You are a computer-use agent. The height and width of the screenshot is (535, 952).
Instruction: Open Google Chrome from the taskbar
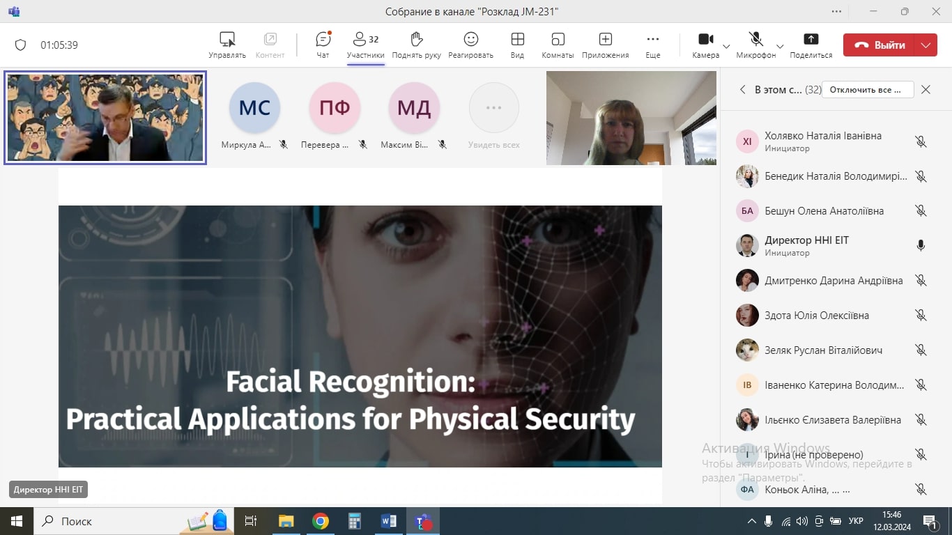pyautogui.click(x=321, y=521)
